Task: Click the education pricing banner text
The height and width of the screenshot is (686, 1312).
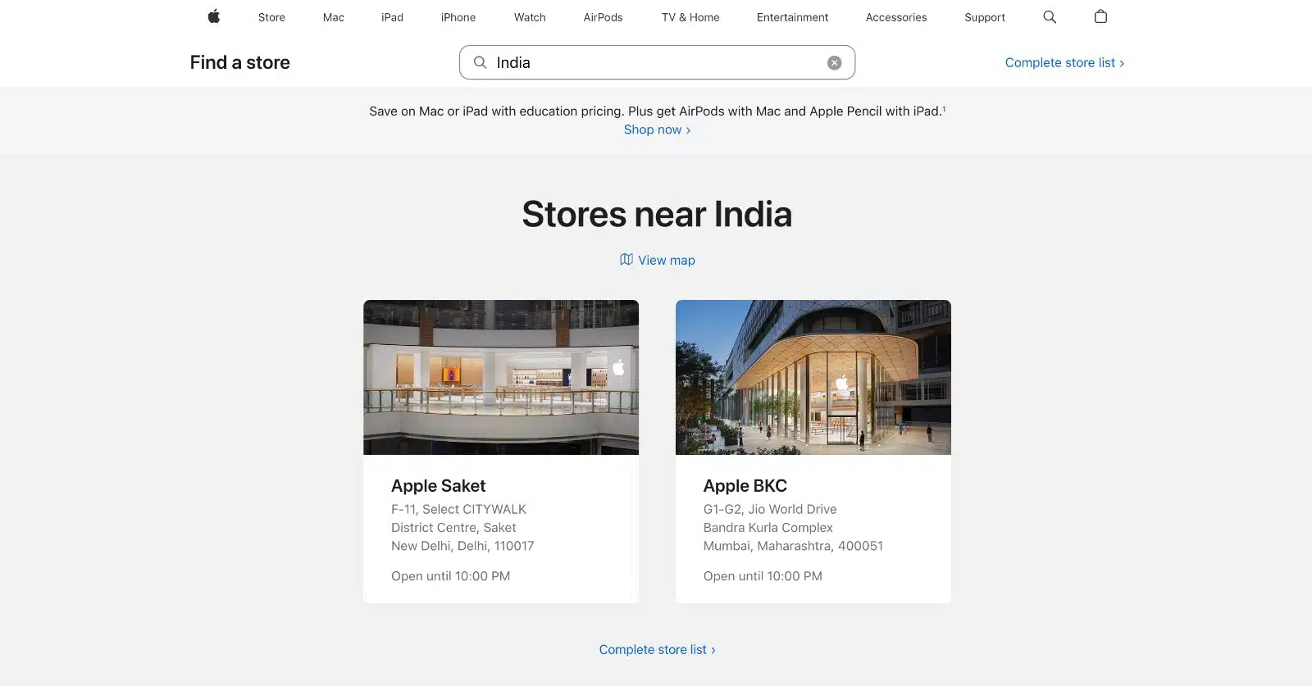Action: 657,111
